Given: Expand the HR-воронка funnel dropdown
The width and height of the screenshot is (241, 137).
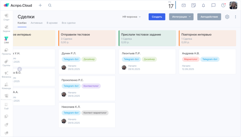Looking at the screenshot, I should [x=131, y=17].
